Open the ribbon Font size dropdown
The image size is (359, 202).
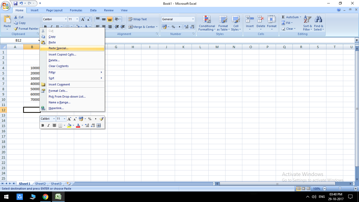coord(77,19)
